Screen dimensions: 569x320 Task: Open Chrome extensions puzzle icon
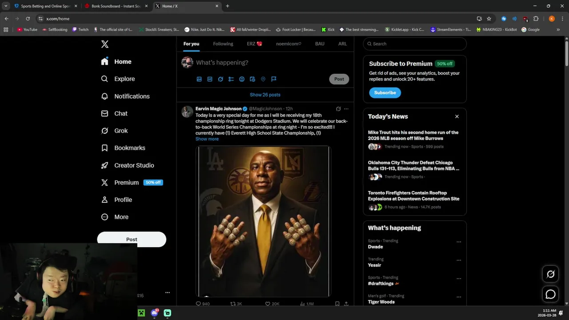[536, 19]
